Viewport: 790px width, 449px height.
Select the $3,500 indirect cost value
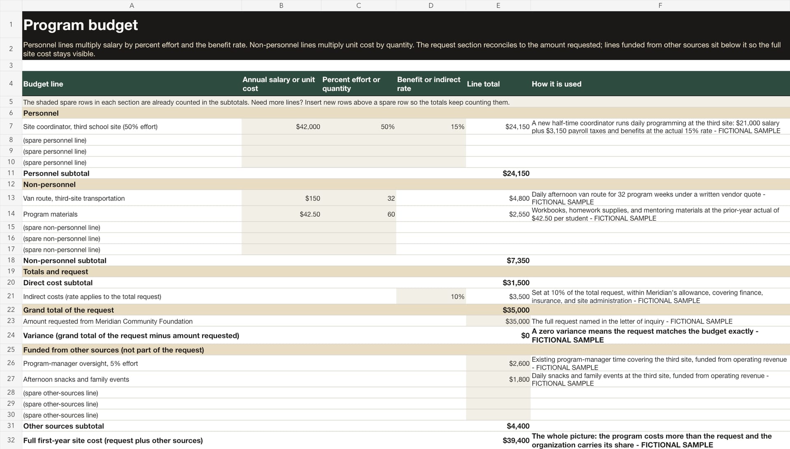coord(498,296)
